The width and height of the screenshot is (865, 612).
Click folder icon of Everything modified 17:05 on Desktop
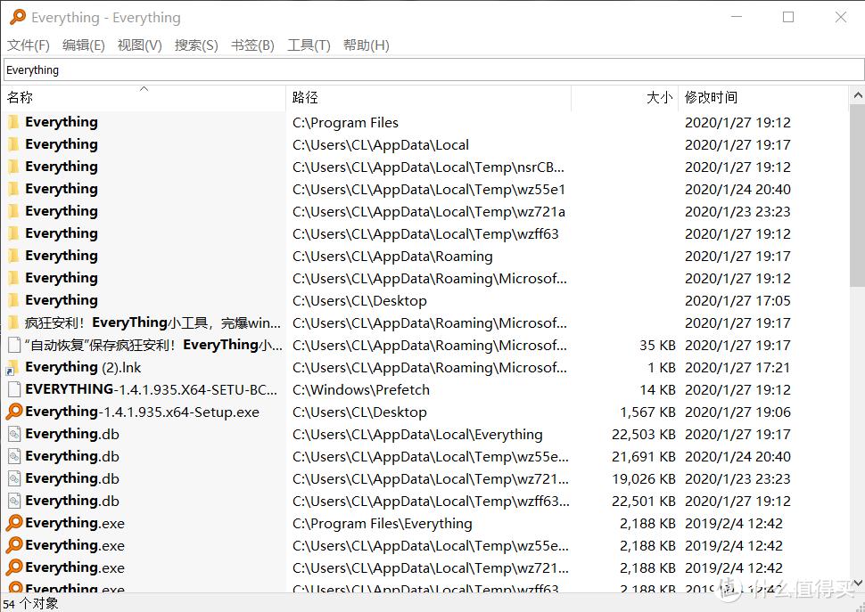(x=13, y=300)
